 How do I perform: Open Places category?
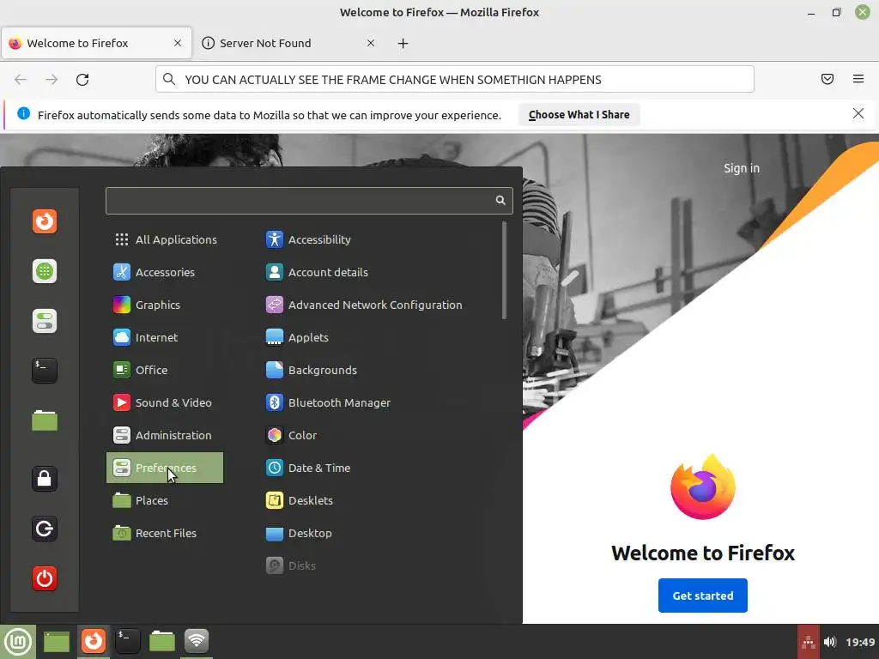coord(165,500)
